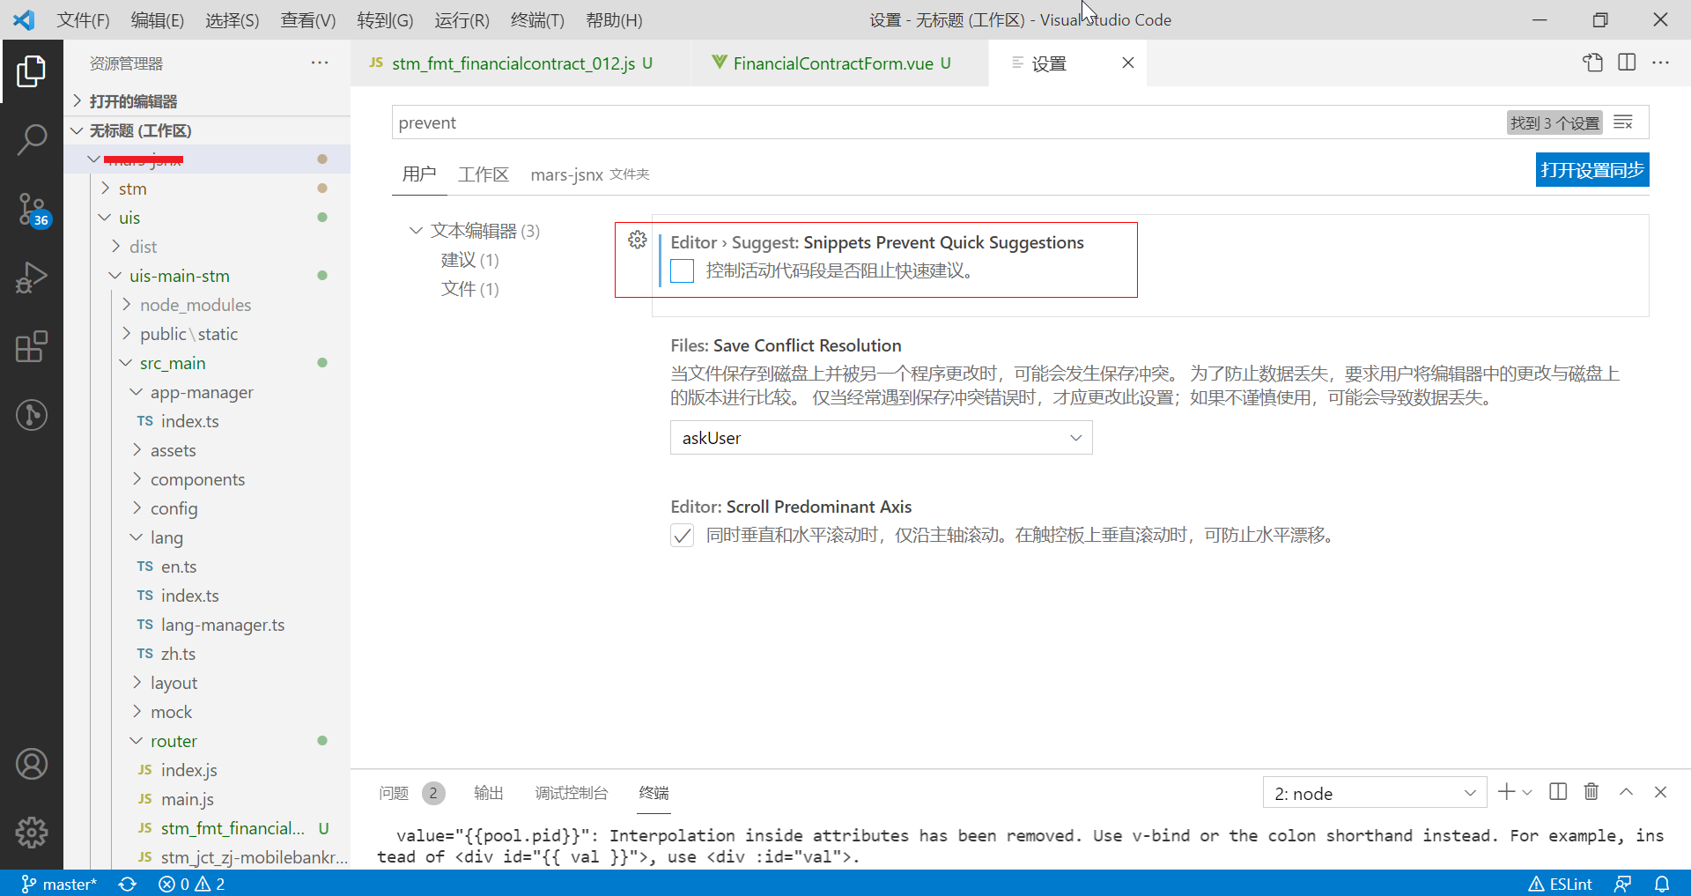The width and height of the screenshot is (1691, 896).
Task: Clear the settings search filter icon
Action: 1624,122
